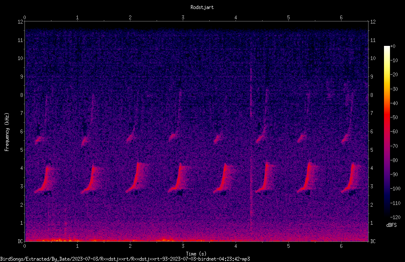Click the first faint harmonic near 5.5 kHz
This screenshot has width=405, height=262.
coord(39,140)
